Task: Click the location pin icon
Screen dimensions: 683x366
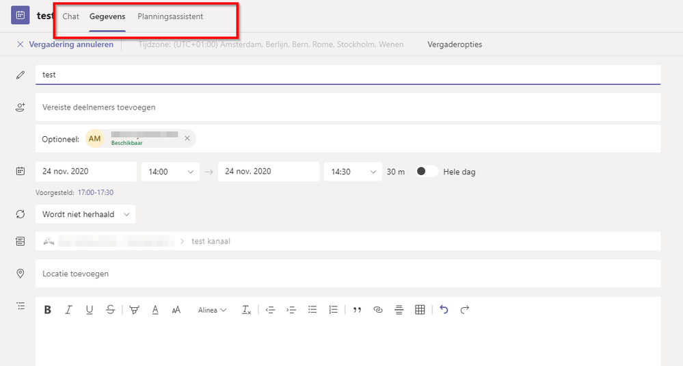Action: [x=21, y=274]
